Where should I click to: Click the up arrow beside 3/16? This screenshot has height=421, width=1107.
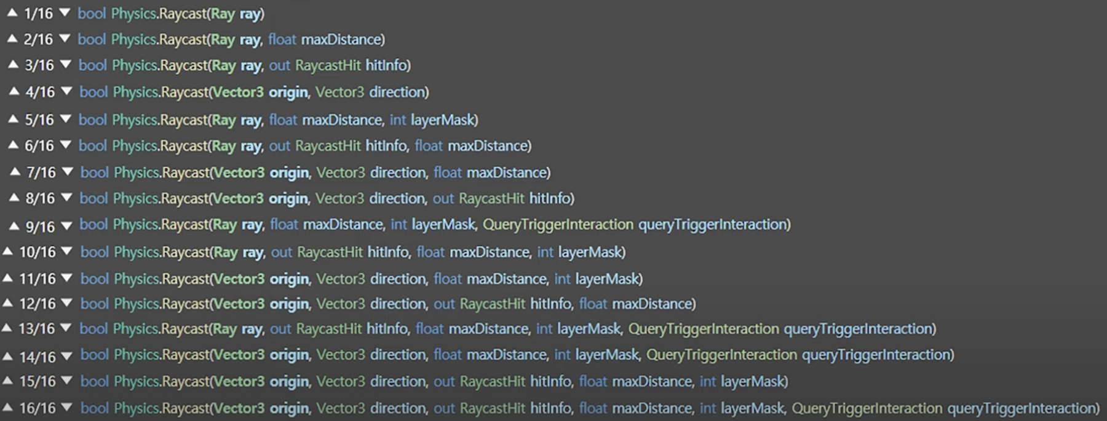[12, 64]
